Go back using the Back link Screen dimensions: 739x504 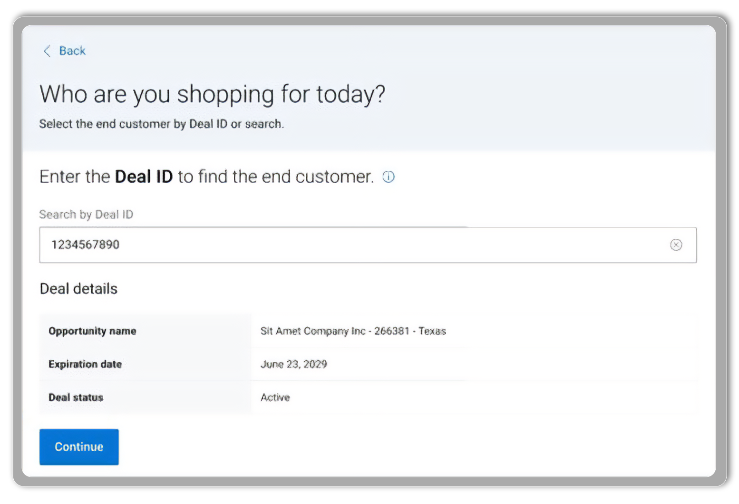point(72,51)
